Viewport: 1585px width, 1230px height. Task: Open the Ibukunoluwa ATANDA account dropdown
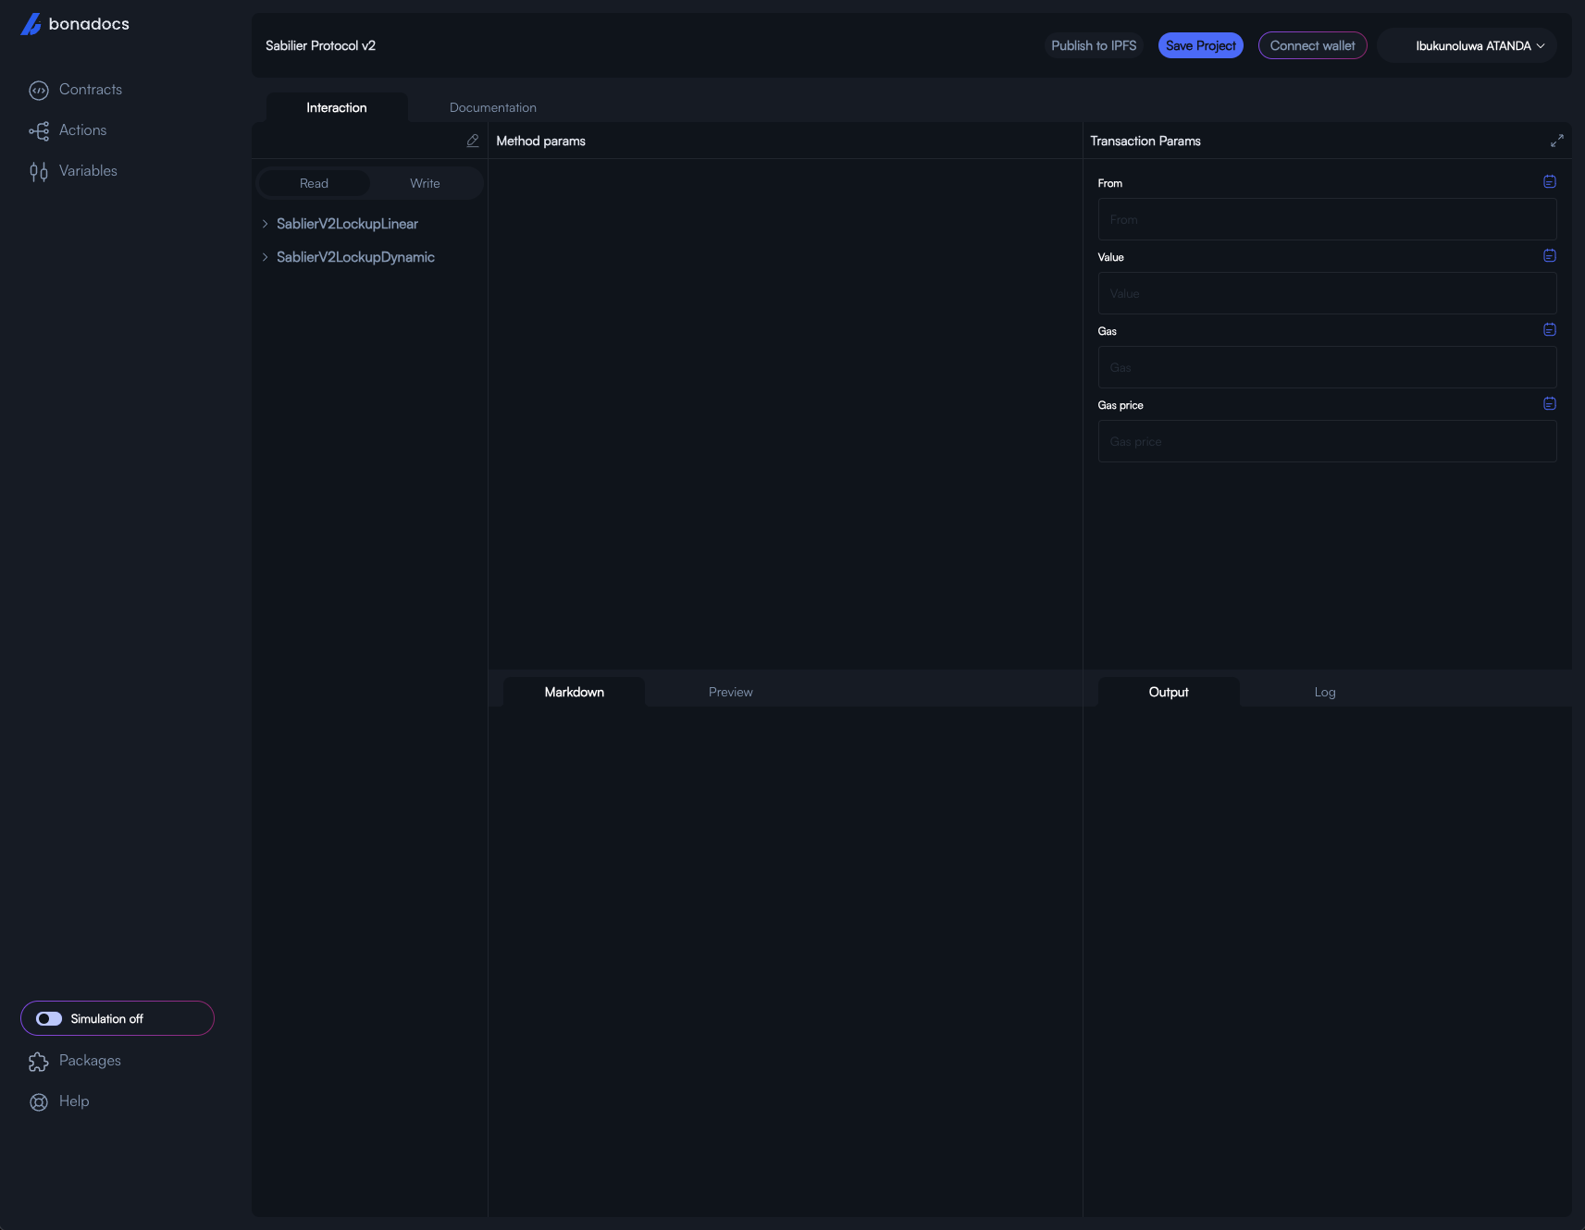1467,45
